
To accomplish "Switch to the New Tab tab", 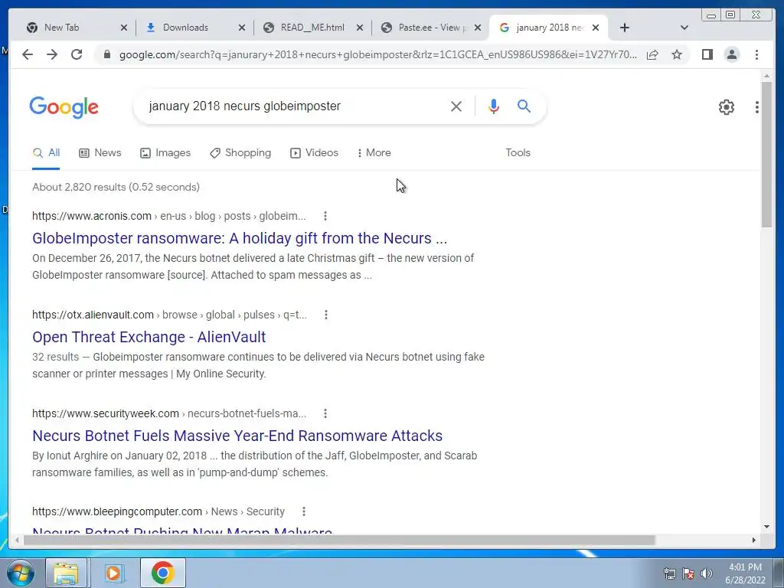I will [x=61, y=28].
